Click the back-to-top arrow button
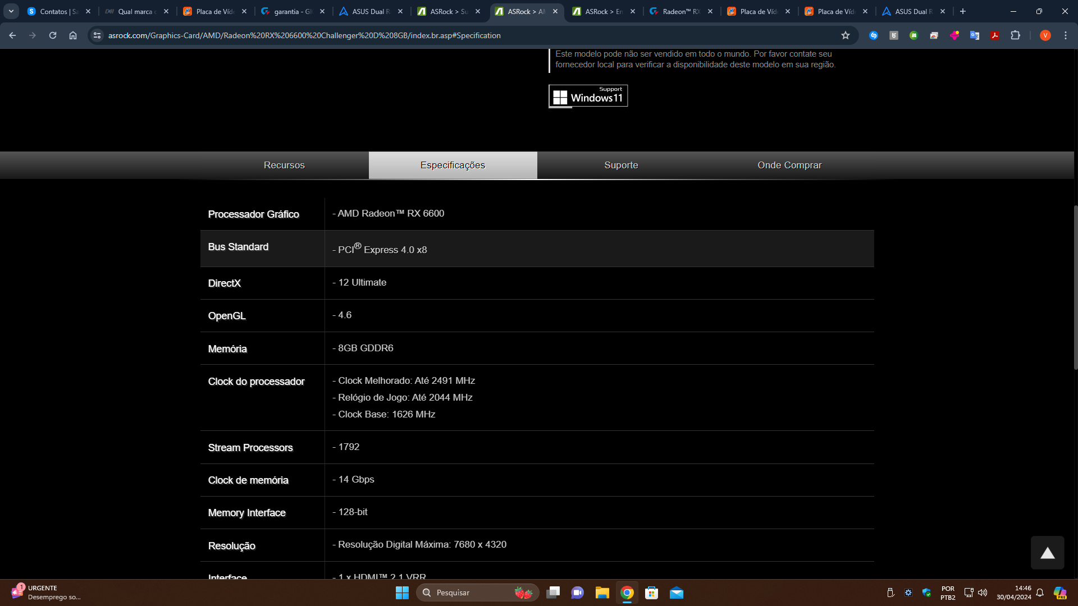Image resolution: width=1078 pixels, height=606 pixels. coord(1047,553)
